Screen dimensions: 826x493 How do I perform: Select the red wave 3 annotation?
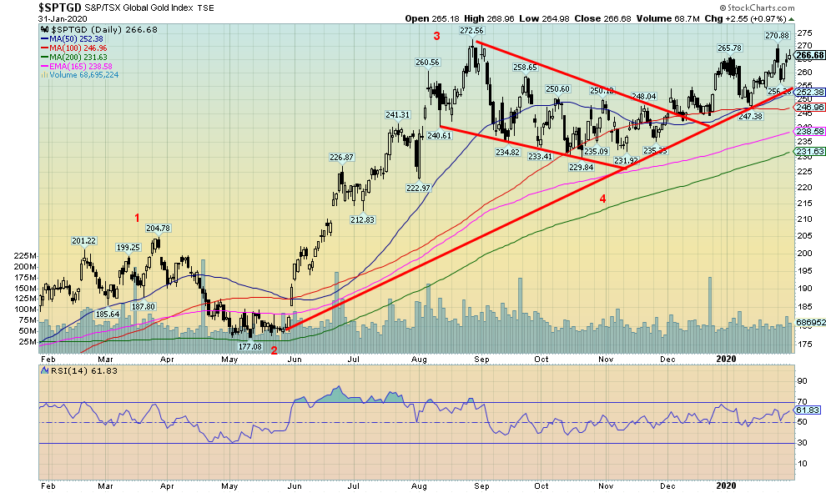[x=436, y=36]
